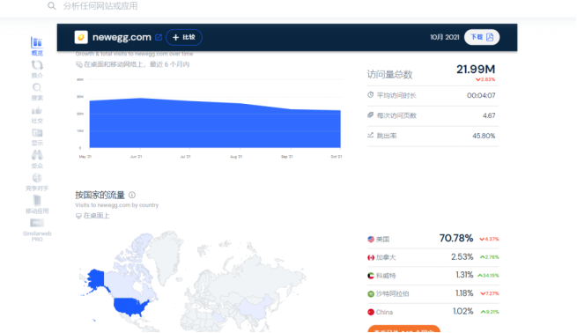Open the 显示 display ads sidebar icon

click(x=37, y=137)
